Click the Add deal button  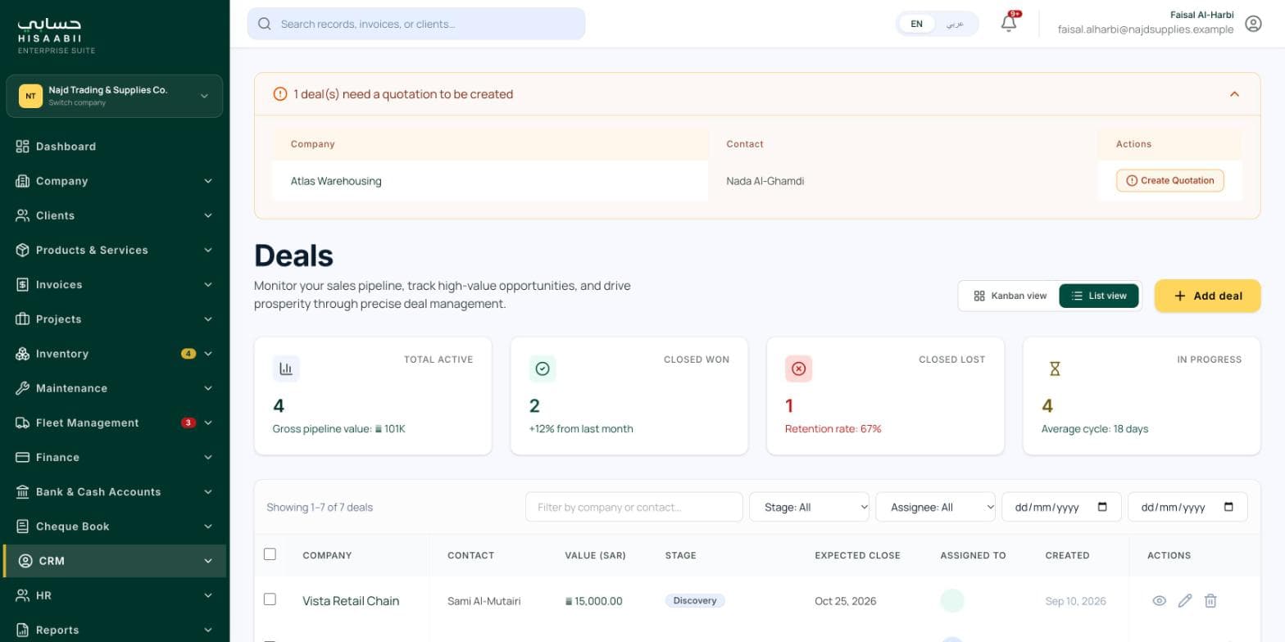point(1207,296)
